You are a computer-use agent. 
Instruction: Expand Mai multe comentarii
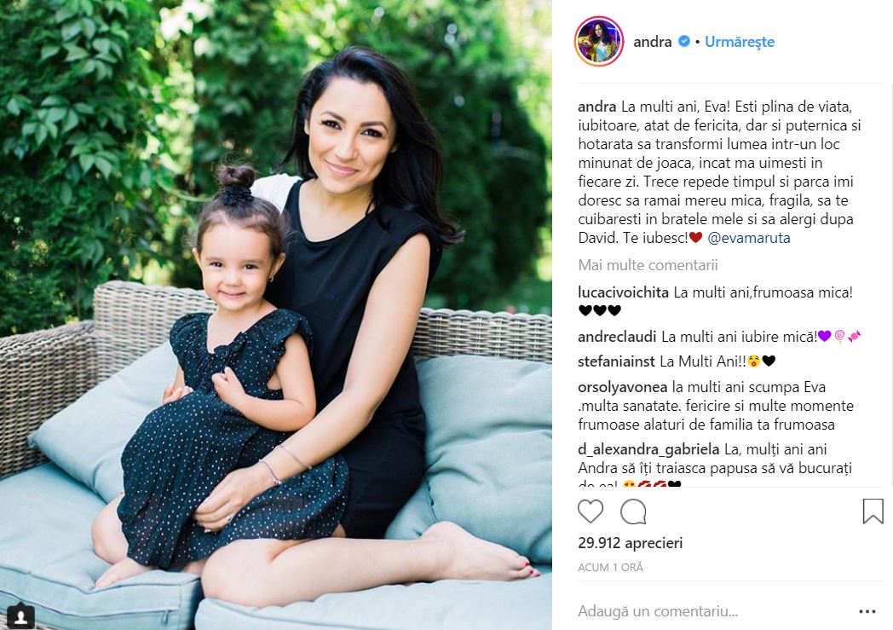click(x=648, y=265)
